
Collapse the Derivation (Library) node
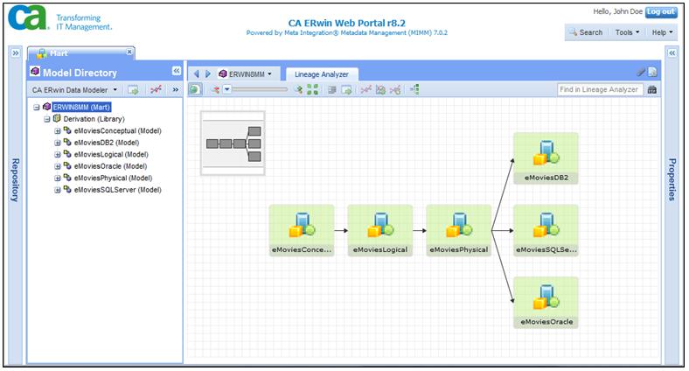(x=46, y=119)
